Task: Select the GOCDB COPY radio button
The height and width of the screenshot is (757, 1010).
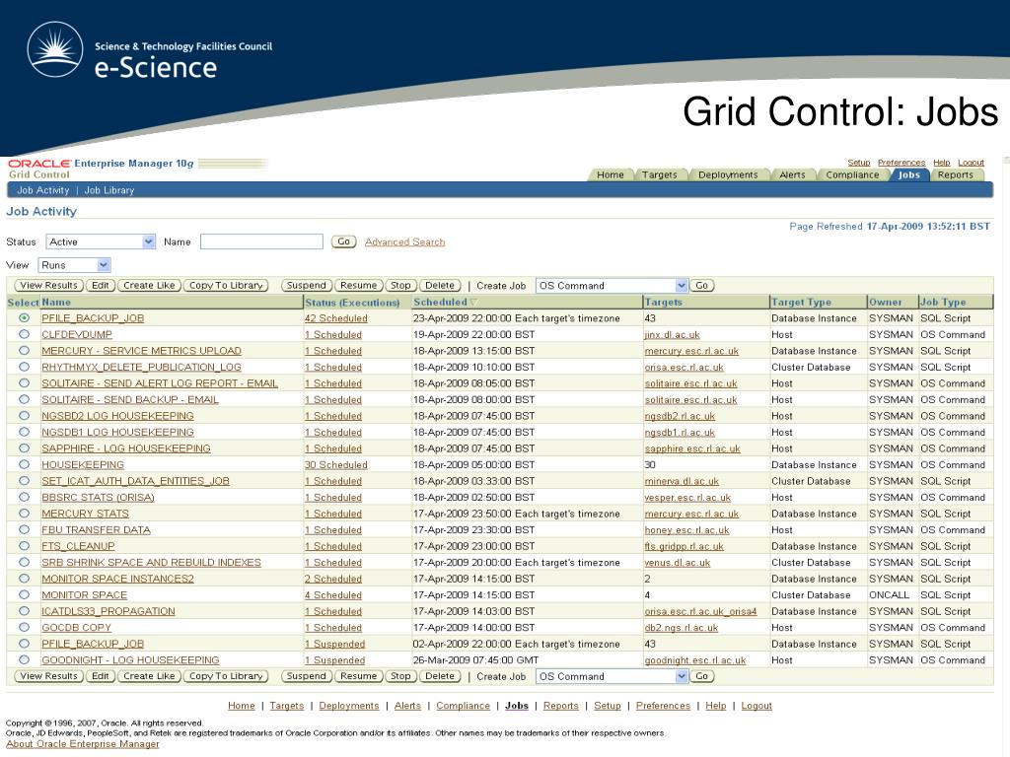Action: [x=24, y=627]
